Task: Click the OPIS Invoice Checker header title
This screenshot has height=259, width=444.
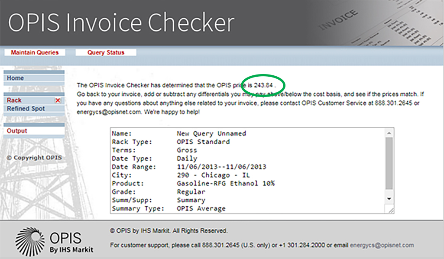Action: pyautogui.click(x=121, y=23)
